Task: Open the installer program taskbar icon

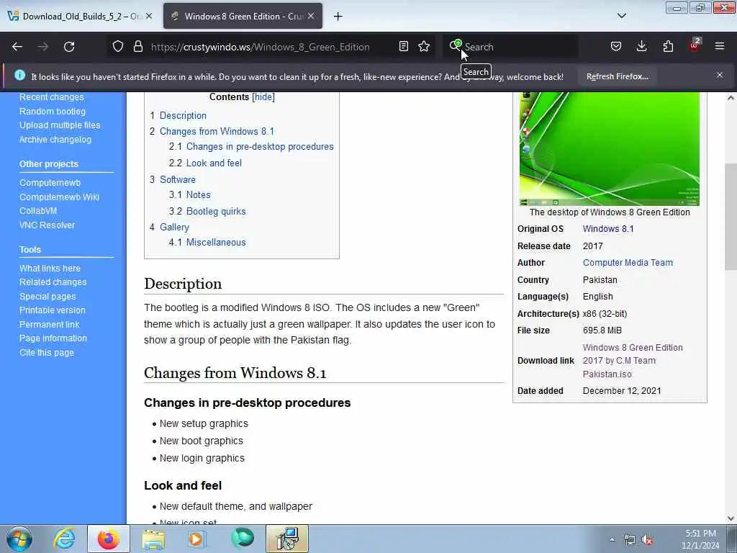Action: pos(287,539)
